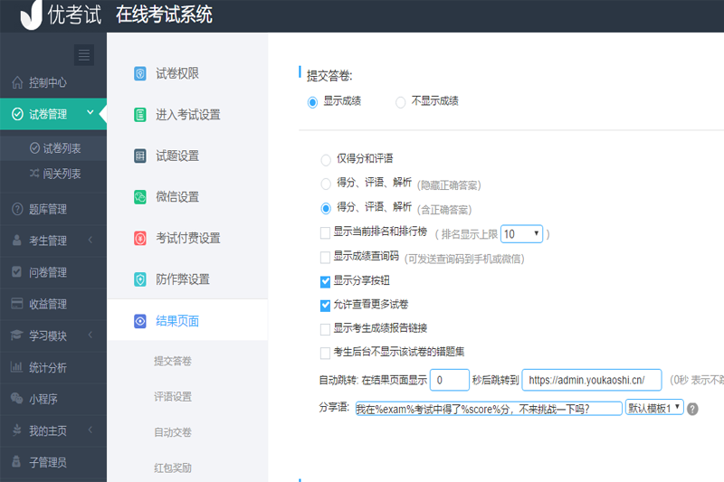Image resolution: width=724 pixels, height=482 pixels.
Task: Click the redirect URL input field
Action: pos(592,380)
